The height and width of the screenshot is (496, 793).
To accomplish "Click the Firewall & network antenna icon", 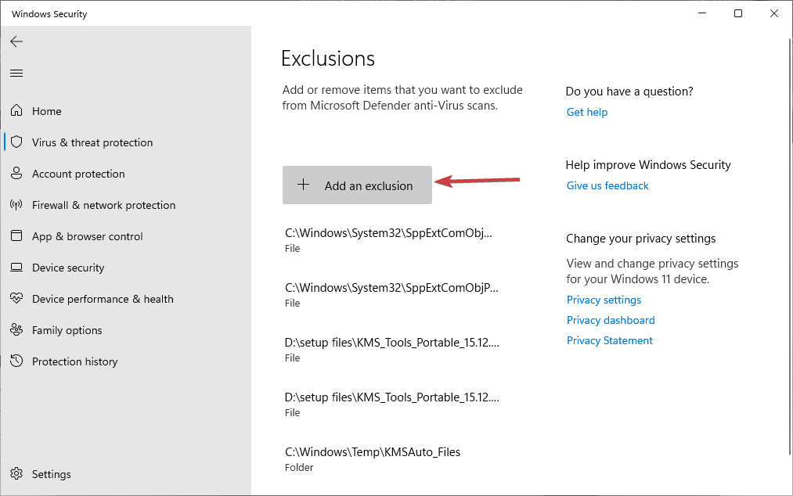I will [x=16, y=204].
